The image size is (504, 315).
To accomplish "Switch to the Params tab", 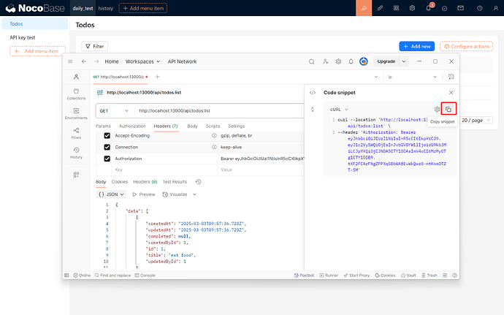I will (x=103, y=126).
